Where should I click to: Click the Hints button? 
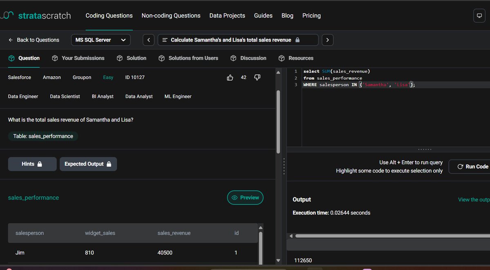point(32,164)
